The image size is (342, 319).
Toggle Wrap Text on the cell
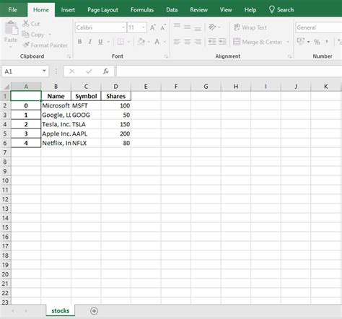click(250, 27)
